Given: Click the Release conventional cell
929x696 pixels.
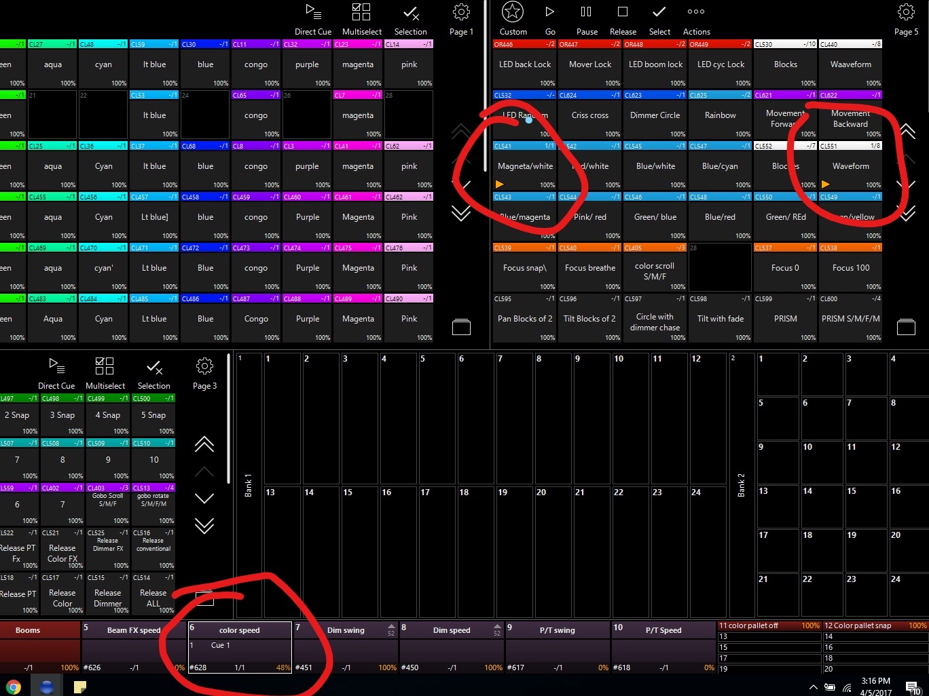Looking at the screenshot, I should coord(153,549).
